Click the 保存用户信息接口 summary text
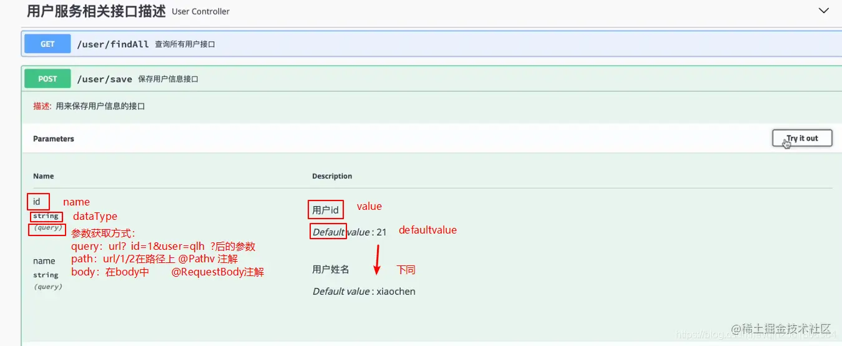This screenshot has height=346, width=842. 168,79
